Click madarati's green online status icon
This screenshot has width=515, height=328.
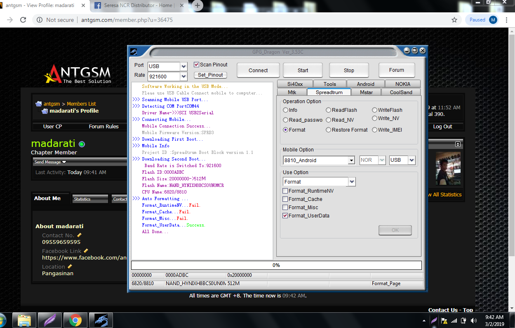(82, 144)
